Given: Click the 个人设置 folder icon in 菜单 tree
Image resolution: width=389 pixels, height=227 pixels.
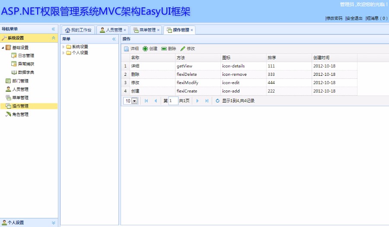Looking at the screenshot, I should [69, 53].
